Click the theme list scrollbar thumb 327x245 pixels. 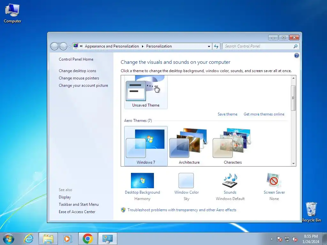point(293,98)
